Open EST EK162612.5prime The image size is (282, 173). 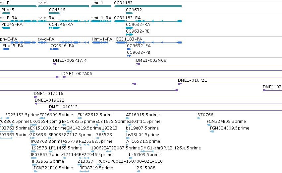[x=80, y=118]
